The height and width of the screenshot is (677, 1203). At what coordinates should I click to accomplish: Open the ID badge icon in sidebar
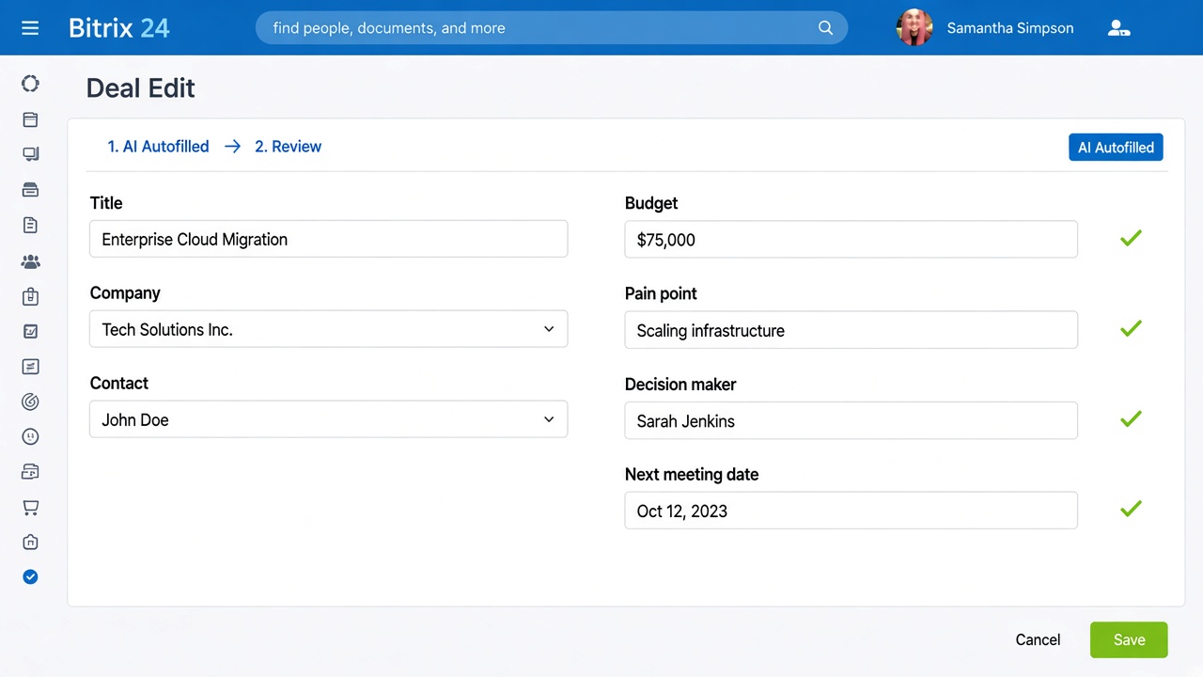click(30, 296)
